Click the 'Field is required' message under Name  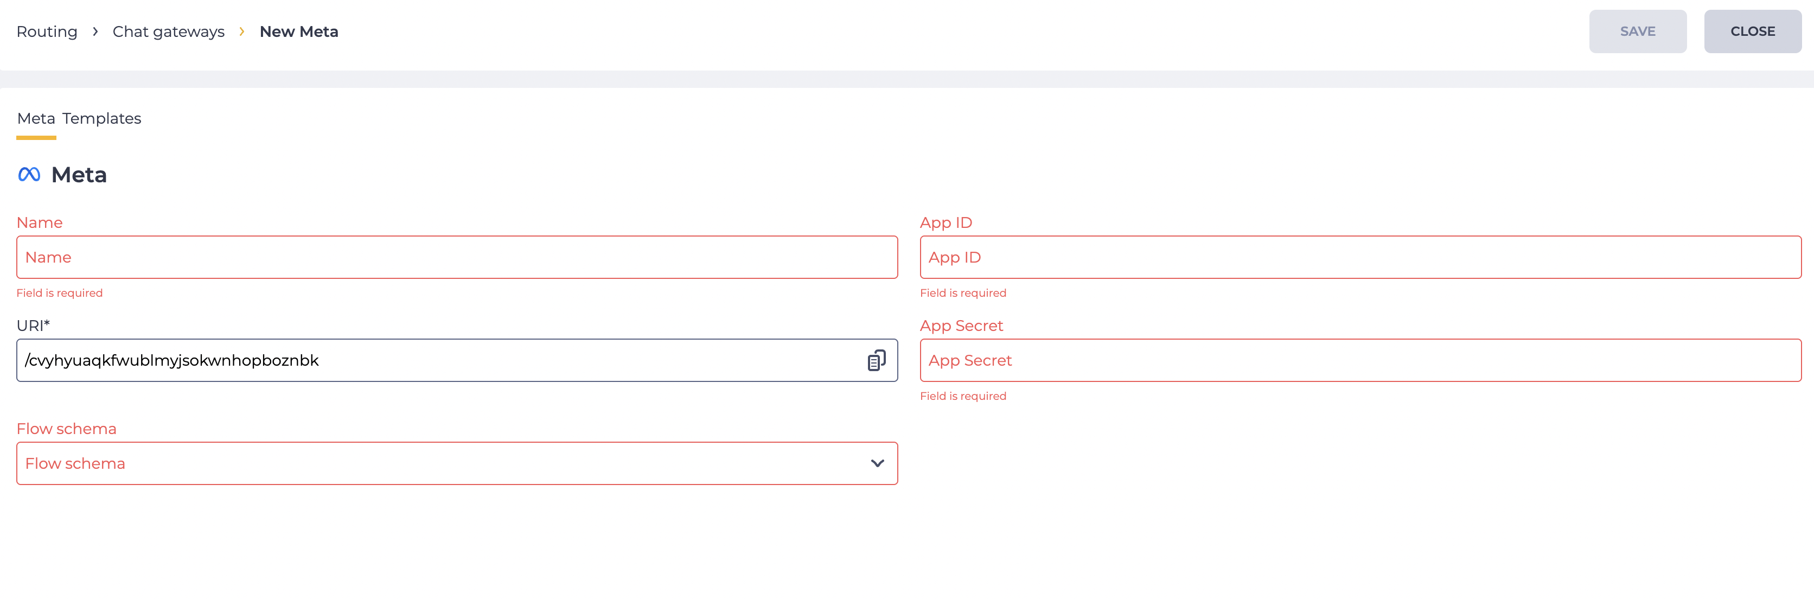(59, 292)
